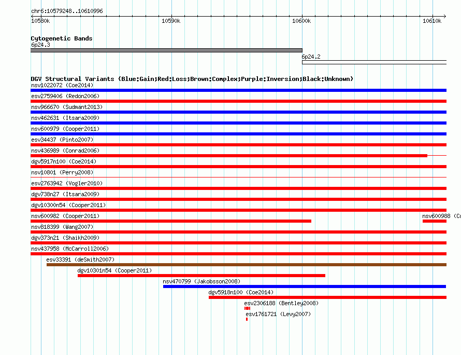Click the tiny red esv1761721 marker

pos(247,319)
